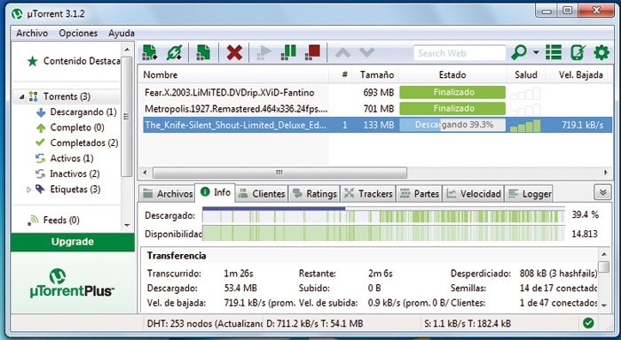Move torrent down in queue
The image size is (621, 340).
pyautogui.click(x=366, y=52)
